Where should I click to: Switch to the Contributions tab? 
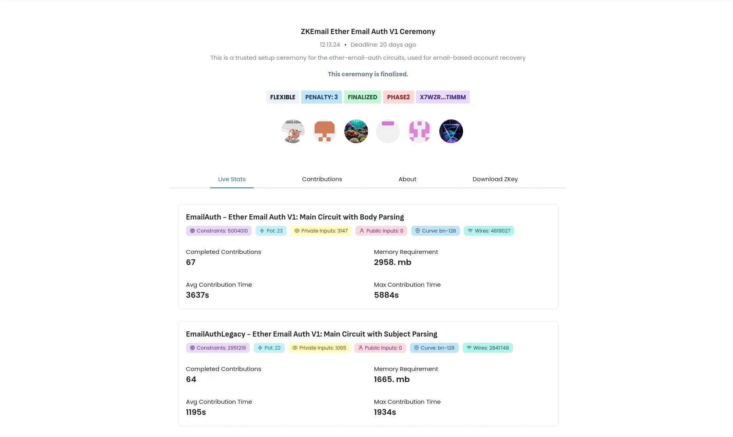(x=322, y=179)
